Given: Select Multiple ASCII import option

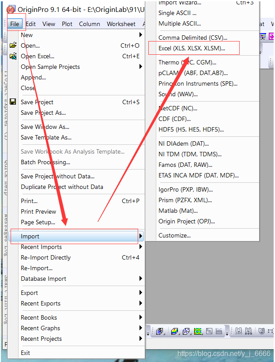Looking at the screenshot, I should 180,23.
